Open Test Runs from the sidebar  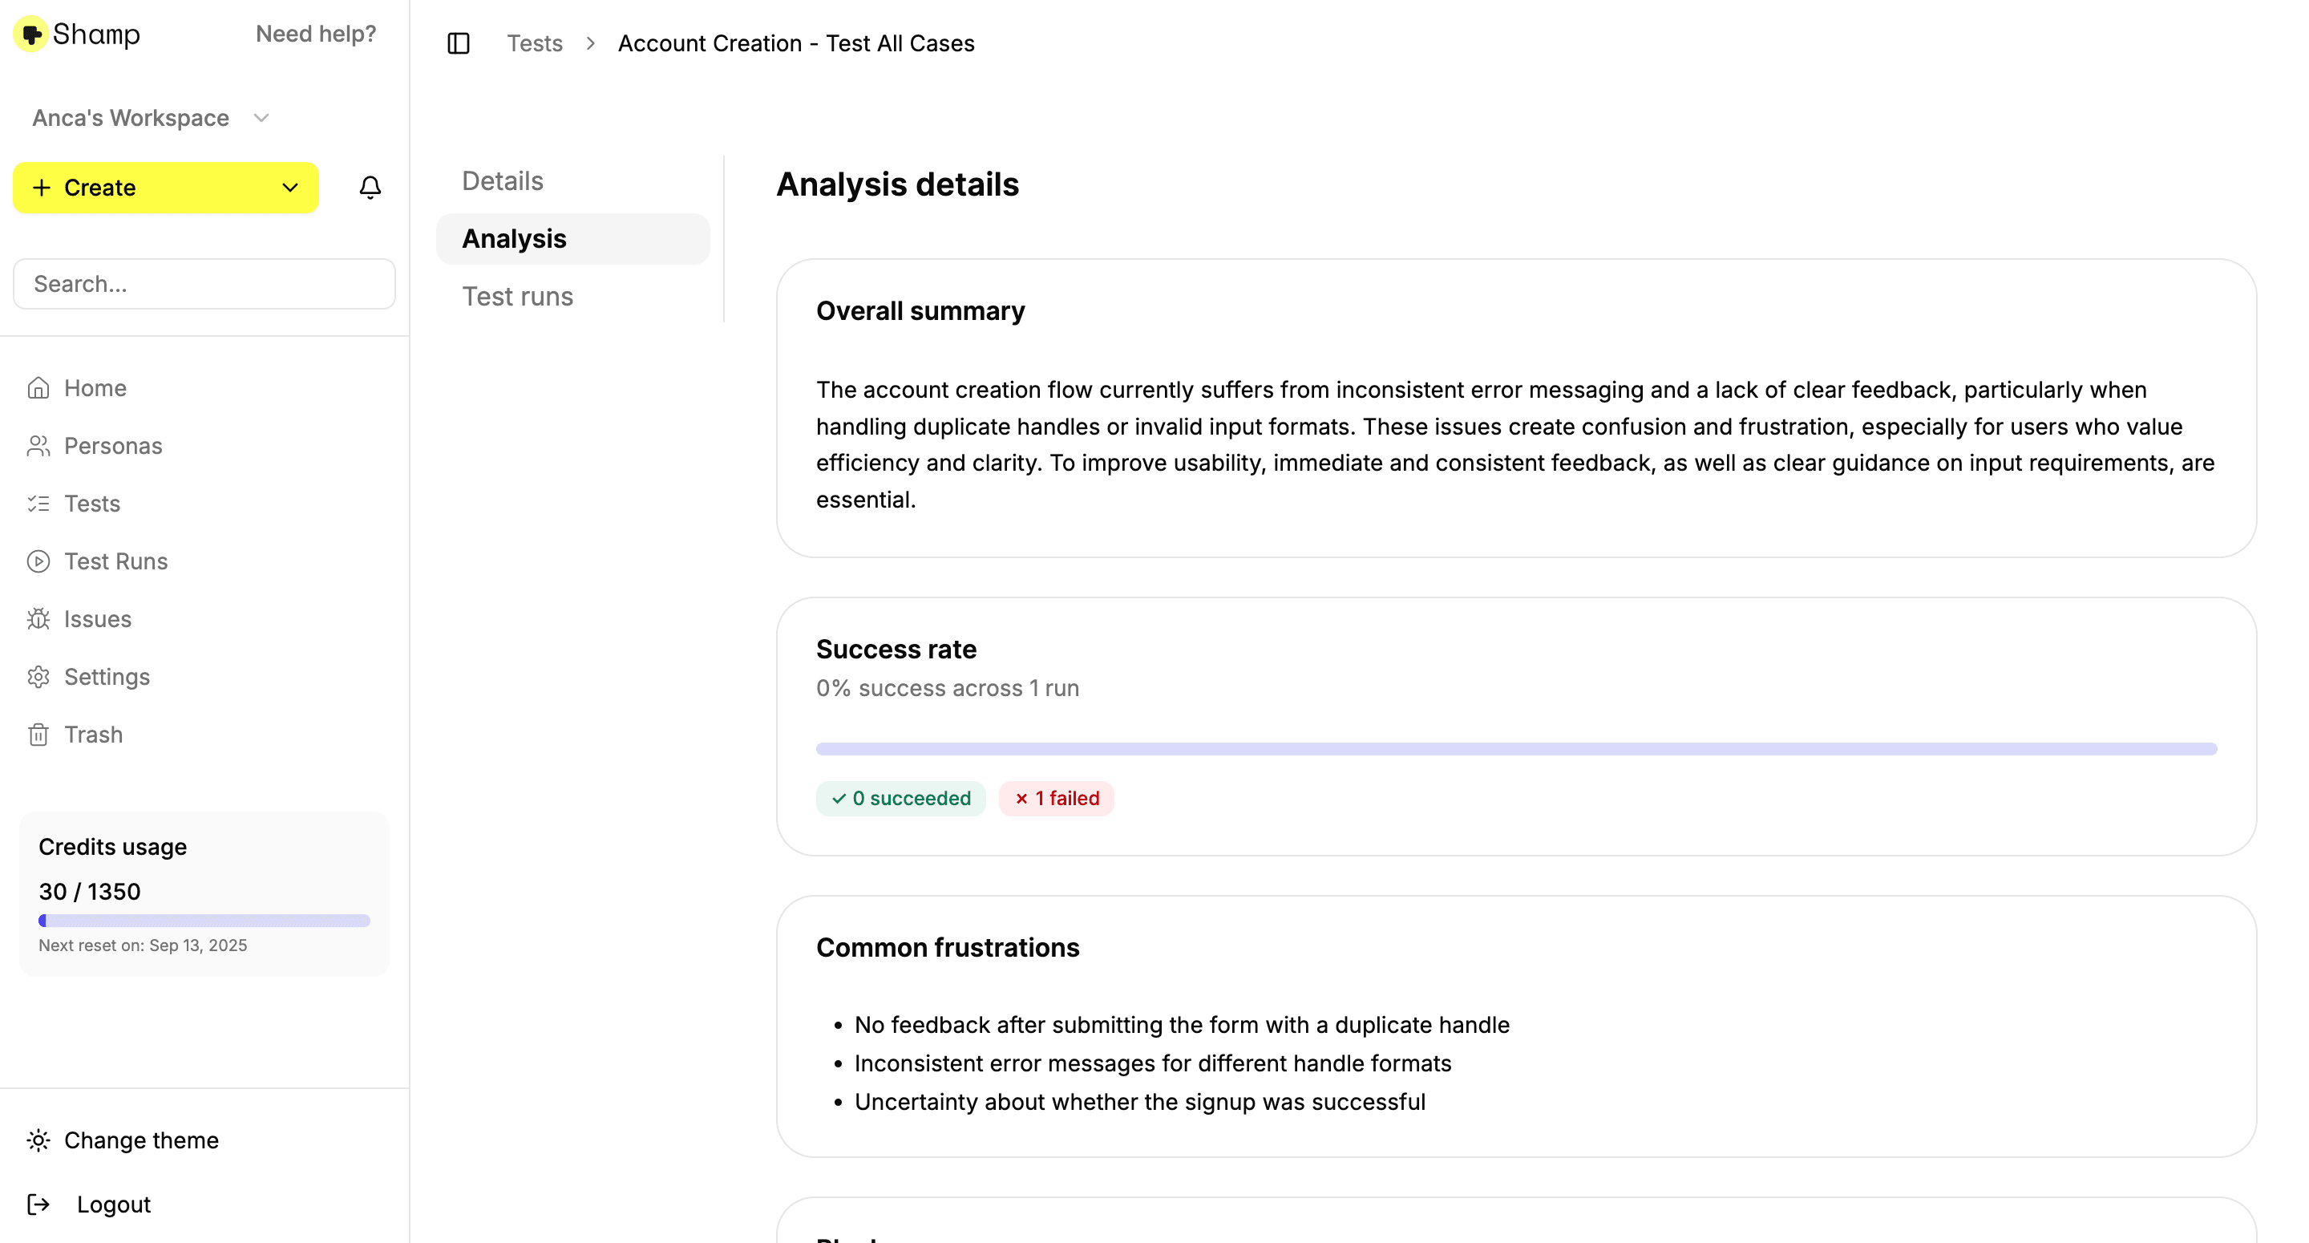115,561
